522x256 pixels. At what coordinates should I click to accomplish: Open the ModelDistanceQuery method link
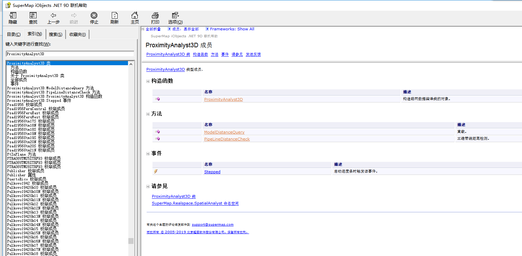pyautogui.click(x=224, y=132)
